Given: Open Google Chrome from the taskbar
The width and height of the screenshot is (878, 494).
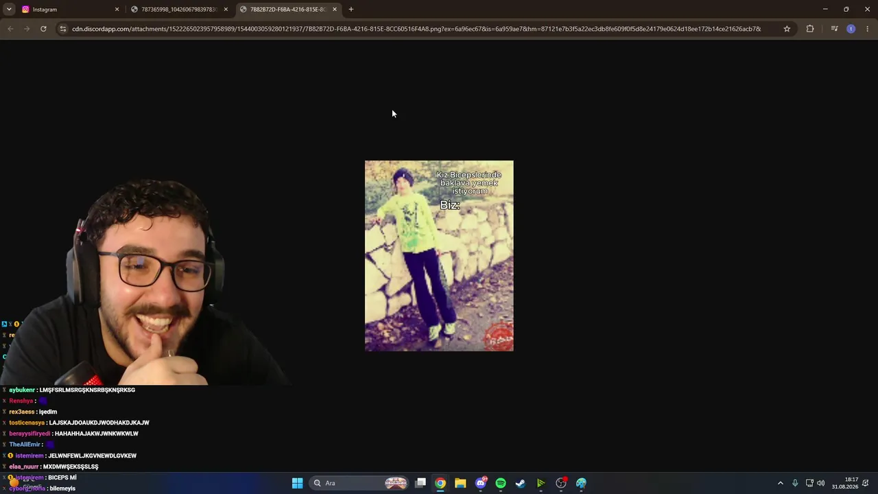Looking at the screenshot, I should pyautogui.click(x=440, y=483).
